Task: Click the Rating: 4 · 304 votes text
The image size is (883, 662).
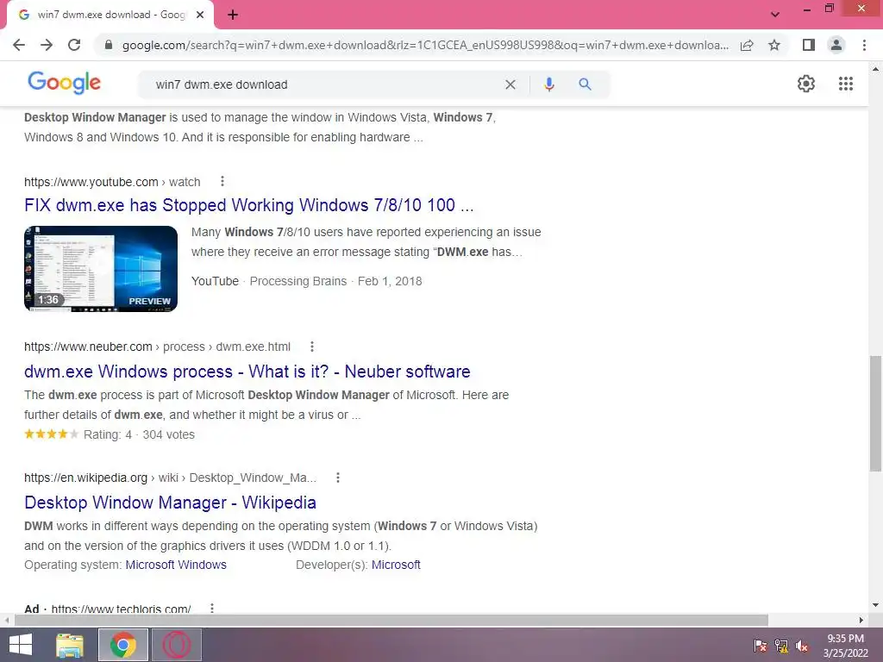Action: (x=139, y=434)
